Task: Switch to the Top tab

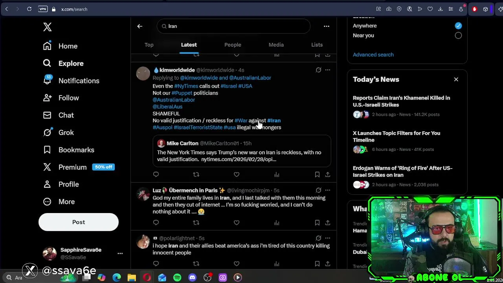Action: click(149, 45)
